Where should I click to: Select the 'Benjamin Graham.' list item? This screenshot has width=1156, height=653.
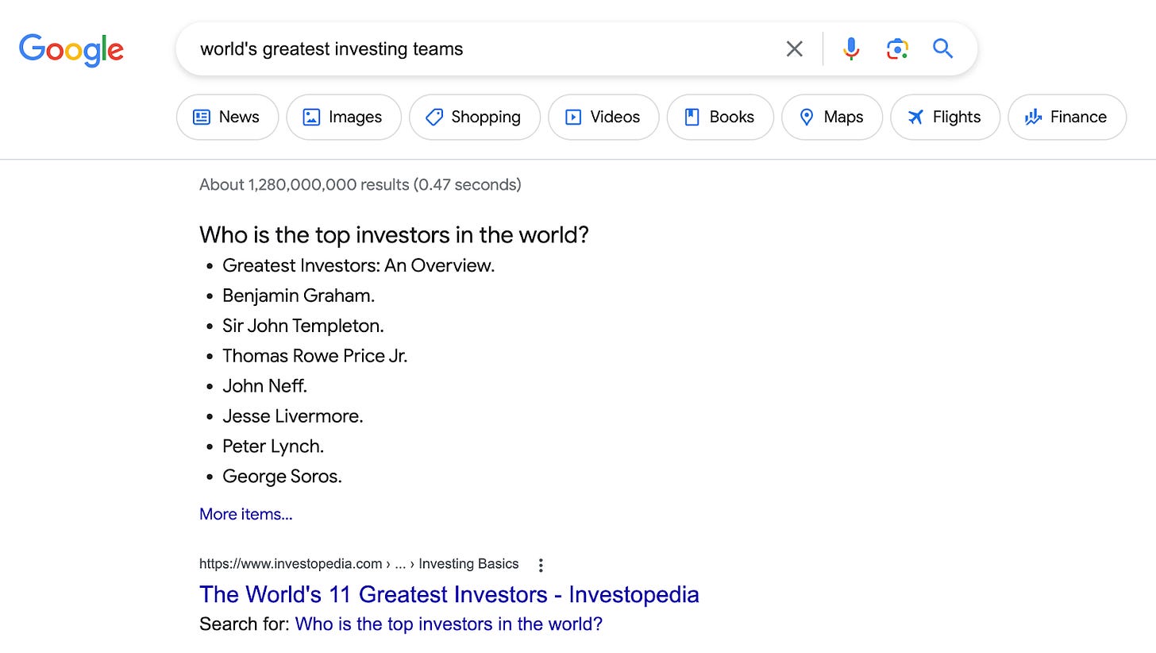point(299,296)
